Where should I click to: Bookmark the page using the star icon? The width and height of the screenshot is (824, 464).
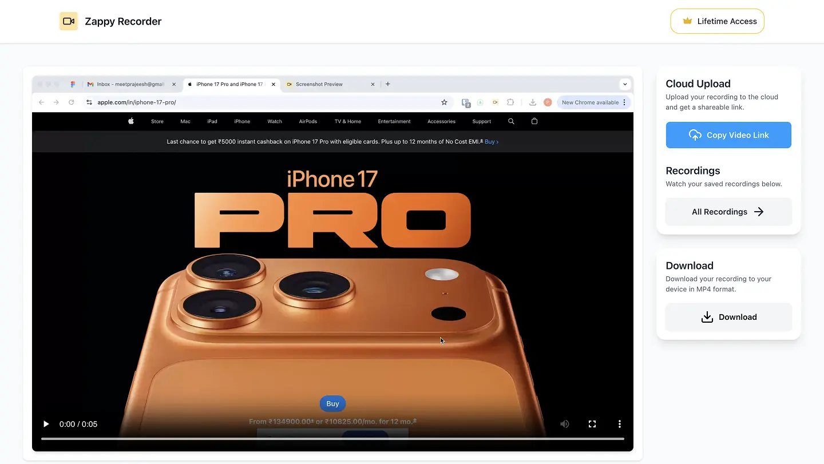pos(444,102)
